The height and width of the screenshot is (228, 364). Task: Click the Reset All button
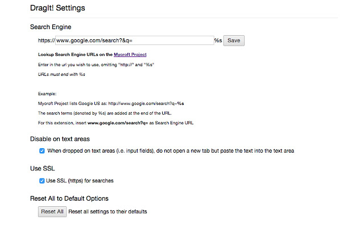pos(52,211)
